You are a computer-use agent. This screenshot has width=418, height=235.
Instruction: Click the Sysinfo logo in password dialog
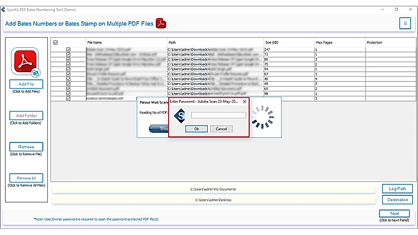(x=180, y=116)
